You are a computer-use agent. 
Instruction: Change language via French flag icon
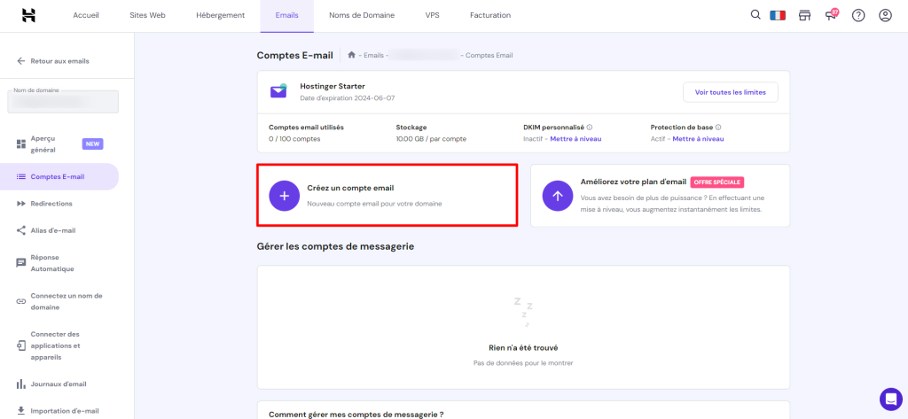point(779,15)
